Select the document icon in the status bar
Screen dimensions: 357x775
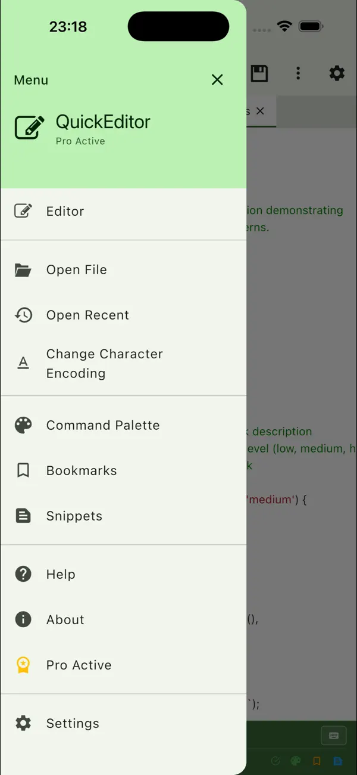(337, 761)
